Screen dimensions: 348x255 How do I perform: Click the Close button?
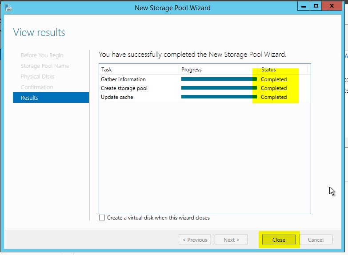pyautogui.click(x=279, y=239)
